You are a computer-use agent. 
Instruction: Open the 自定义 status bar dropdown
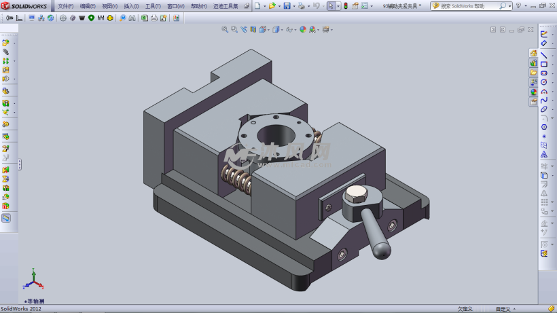[505, 308]
